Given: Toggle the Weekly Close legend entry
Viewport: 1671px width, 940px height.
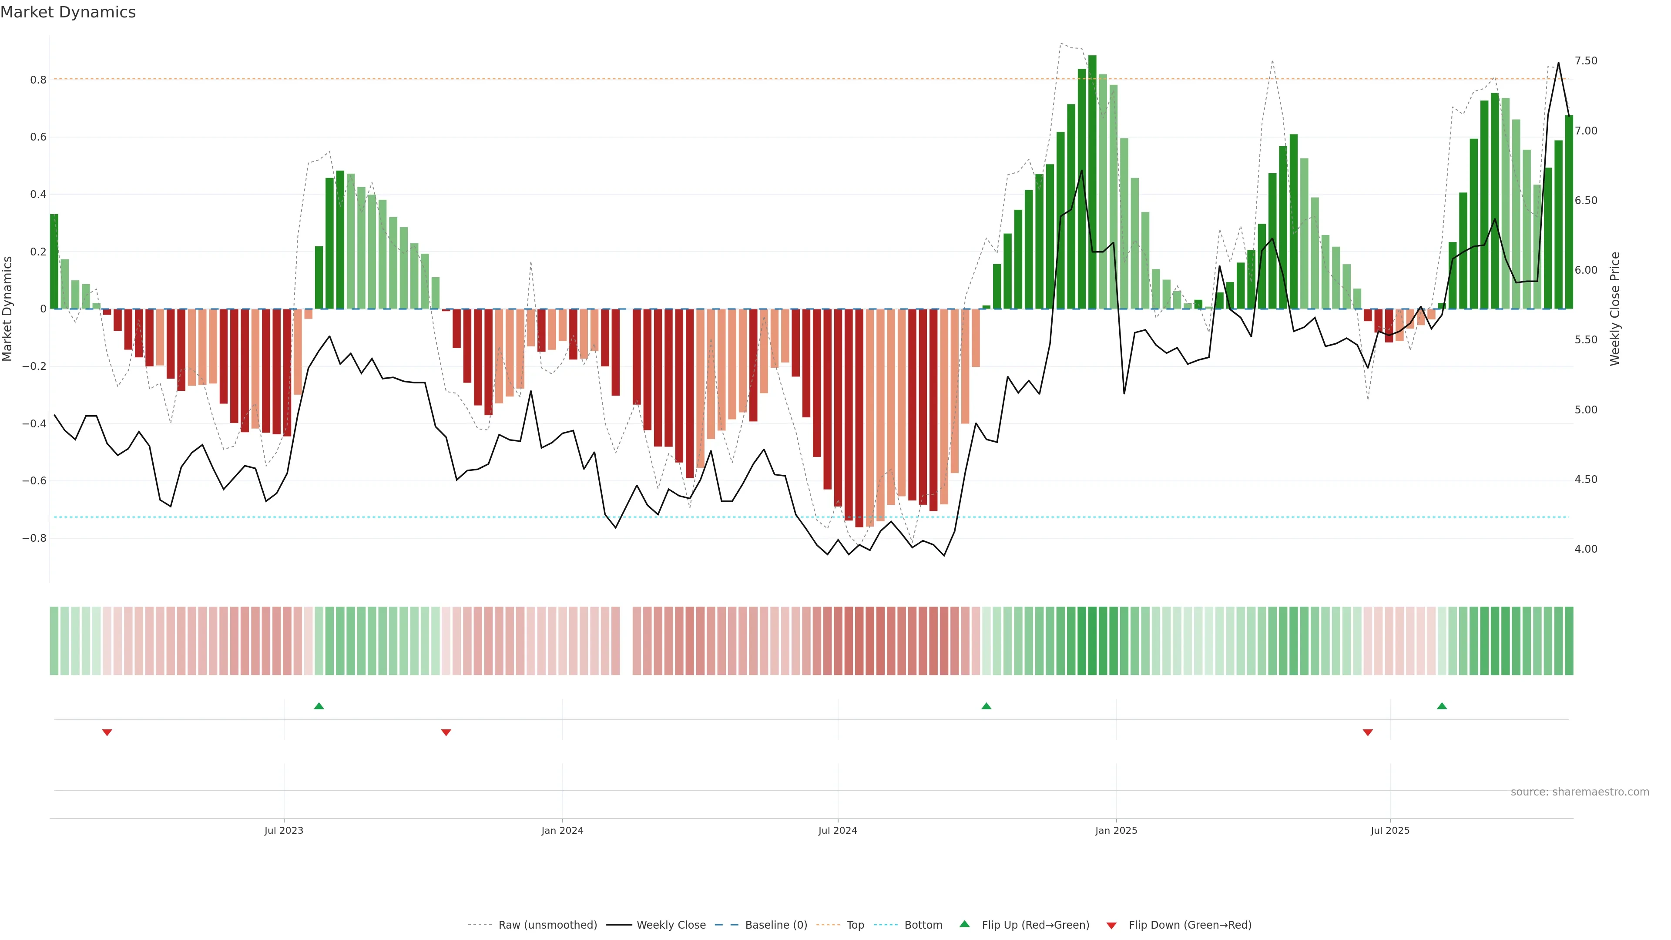Looking at the screenshot, I should 671,925.
